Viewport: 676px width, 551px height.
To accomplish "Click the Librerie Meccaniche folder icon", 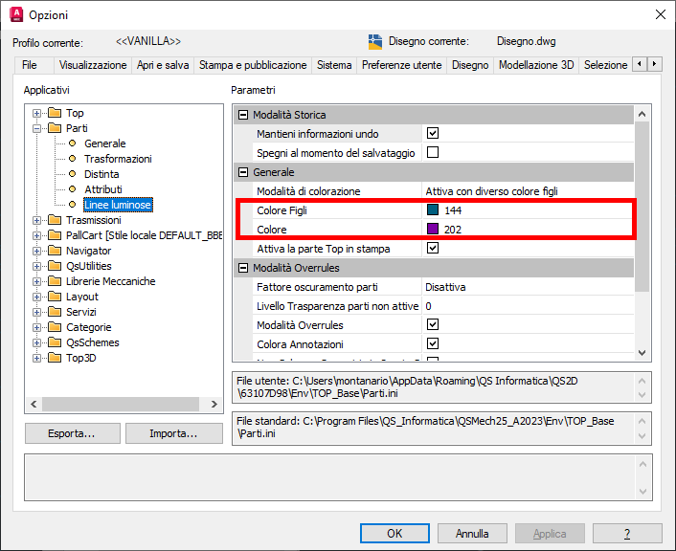I will pyautogui.click(x=55, y=281).
